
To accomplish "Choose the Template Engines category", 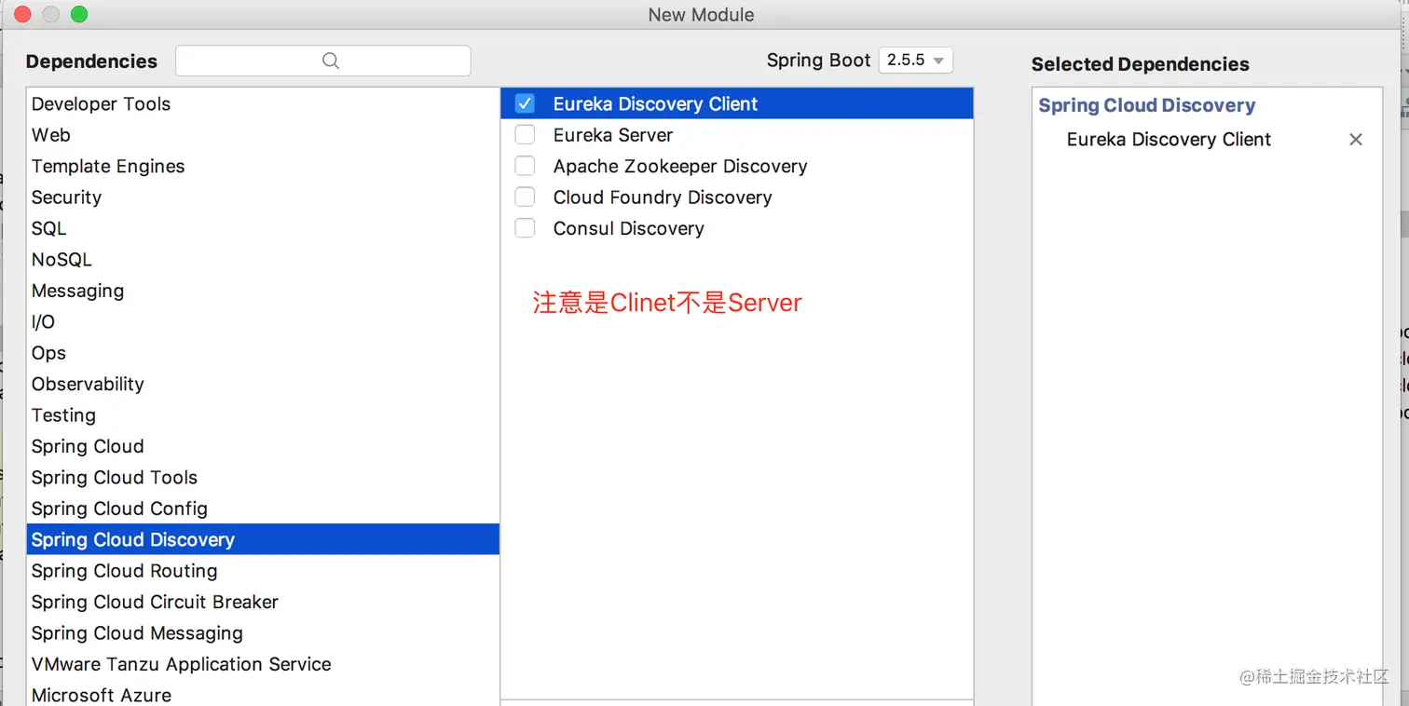I will point(263,167).
